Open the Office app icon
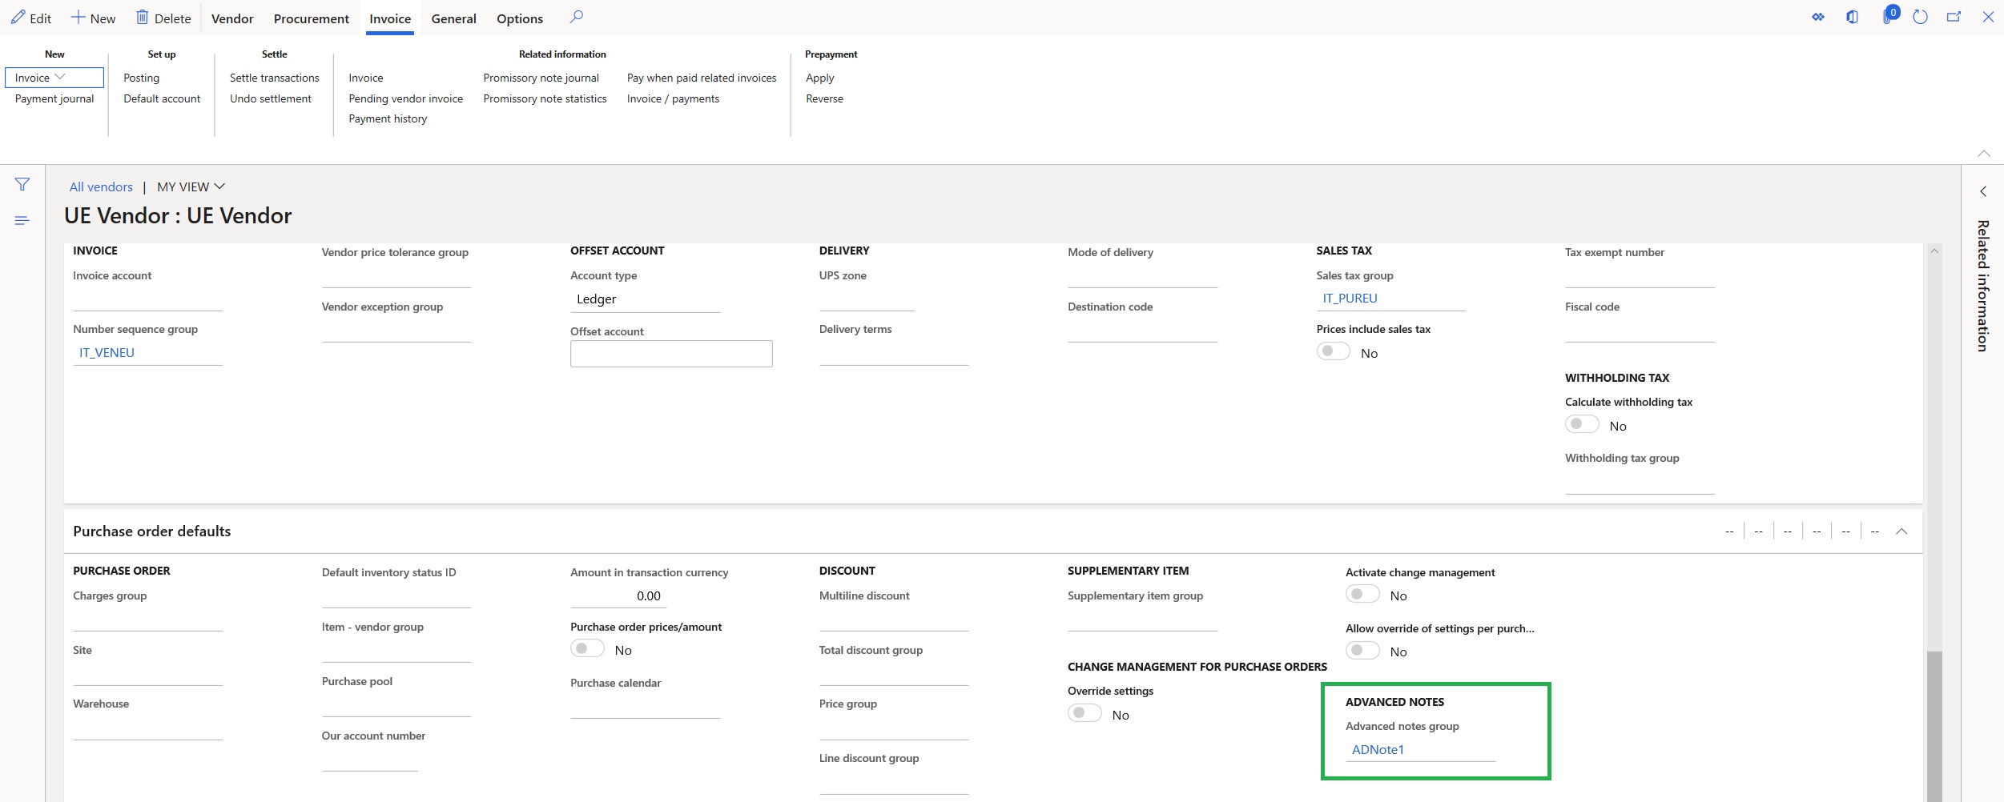2004x802 pixels. pyautogui.click(x=1853, y=17)
